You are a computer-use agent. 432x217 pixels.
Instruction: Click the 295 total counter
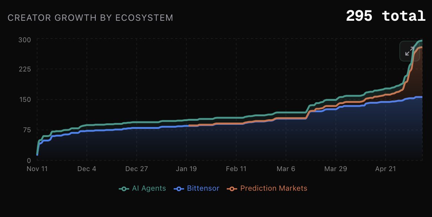point(386,16)
